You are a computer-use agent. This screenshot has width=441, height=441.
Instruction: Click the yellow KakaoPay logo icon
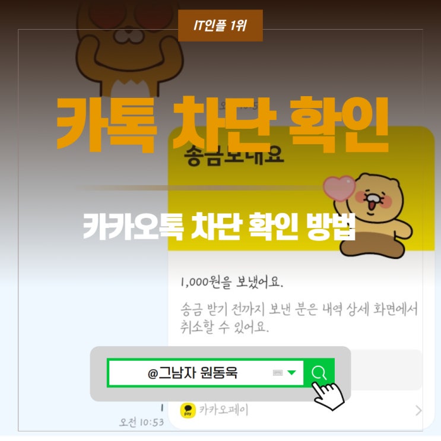click(188, 411)
